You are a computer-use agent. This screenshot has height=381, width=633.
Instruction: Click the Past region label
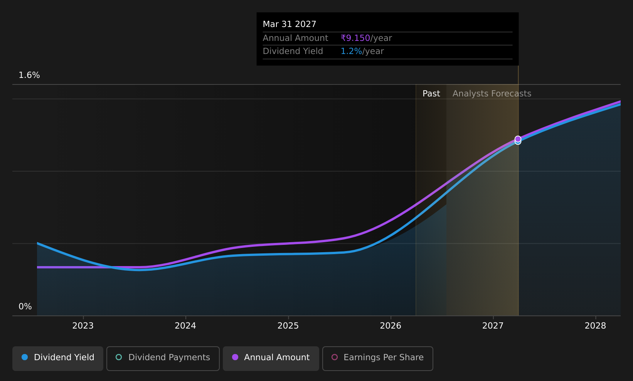(x=431, y=94)
